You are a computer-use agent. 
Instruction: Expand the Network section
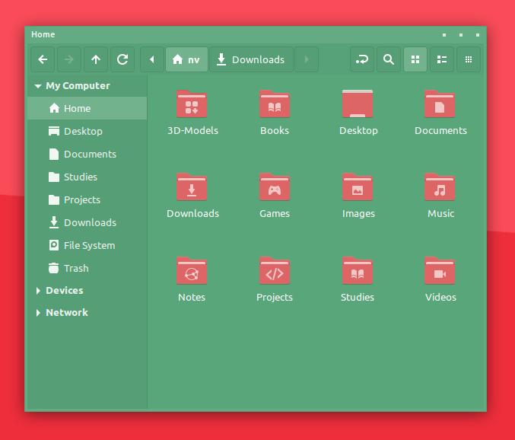pos(38,313)
